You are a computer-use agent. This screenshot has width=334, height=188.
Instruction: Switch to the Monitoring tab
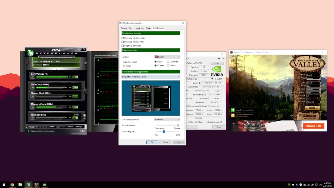point(140,28)
